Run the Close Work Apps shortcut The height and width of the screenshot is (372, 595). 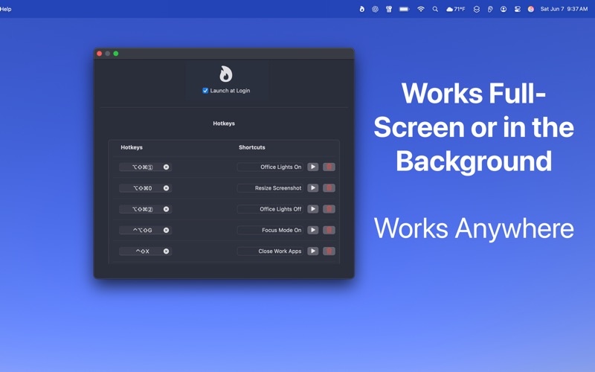pos(312,251)
